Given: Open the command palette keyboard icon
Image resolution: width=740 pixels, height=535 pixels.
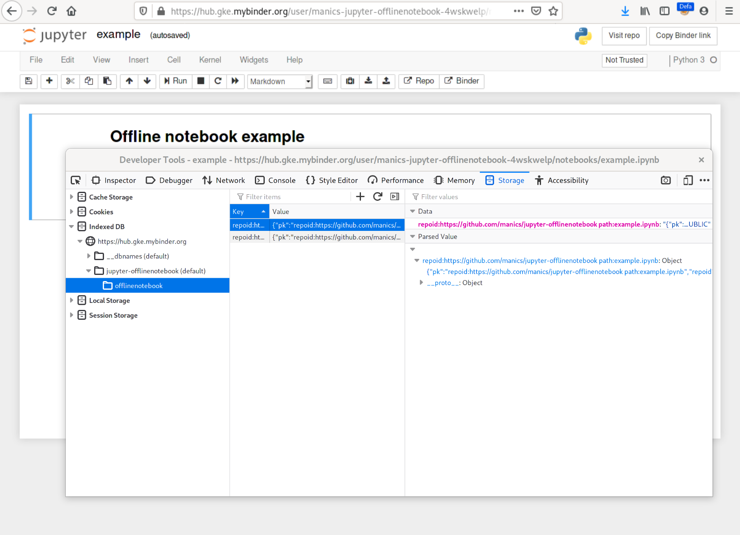Looking at the screenshot, I should pyautogui.click(x=327, y=81).
